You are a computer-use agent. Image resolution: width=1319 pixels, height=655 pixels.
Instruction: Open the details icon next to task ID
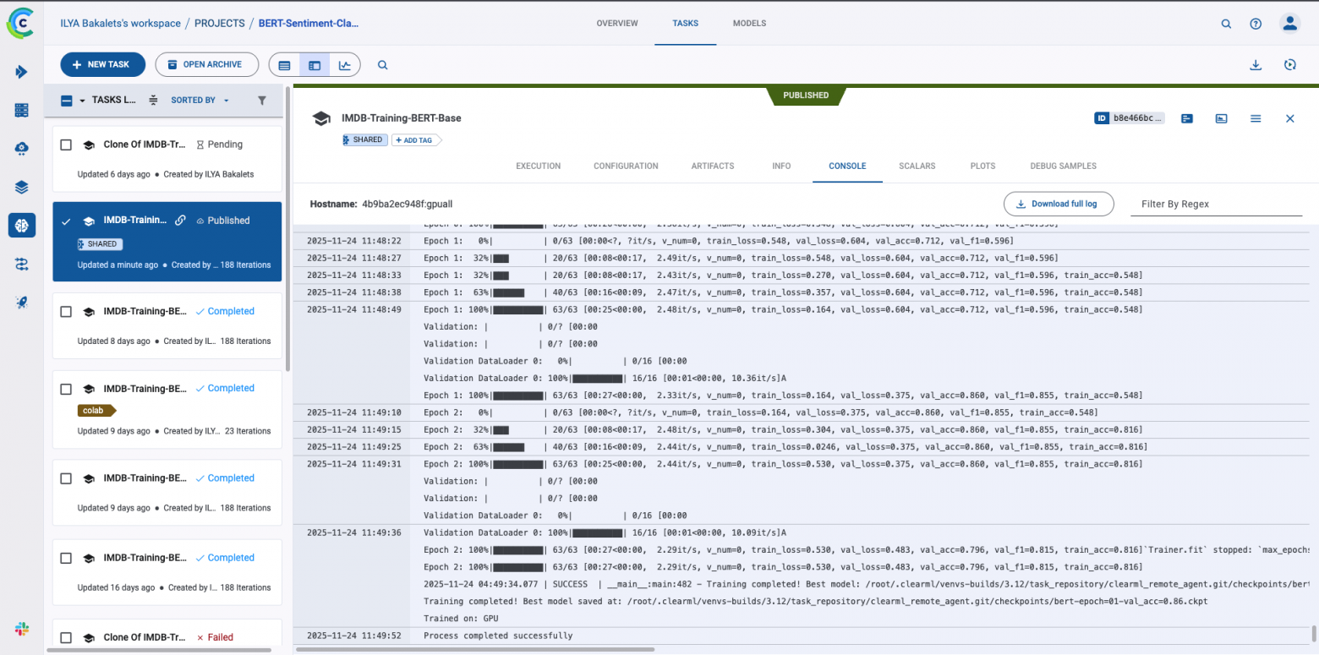[x=1187, y=118]
